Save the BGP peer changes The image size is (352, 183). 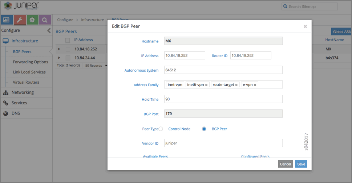tap(301, 164)
